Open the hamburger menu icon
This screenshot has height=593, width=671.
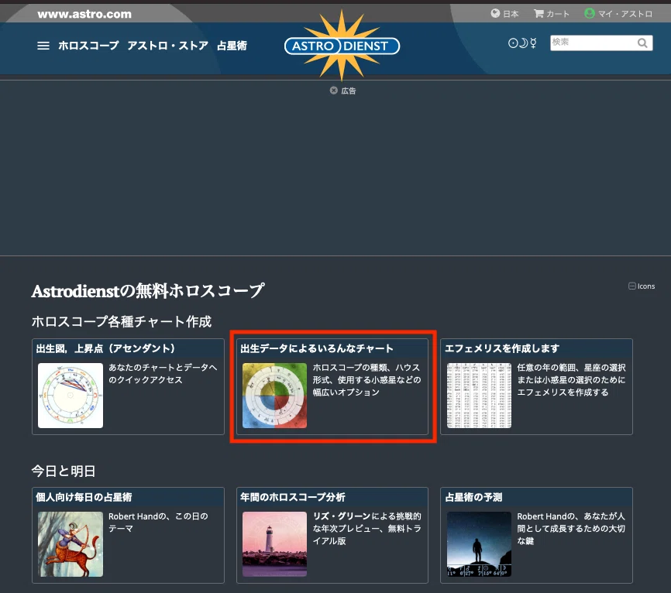[x=43, y=46]
